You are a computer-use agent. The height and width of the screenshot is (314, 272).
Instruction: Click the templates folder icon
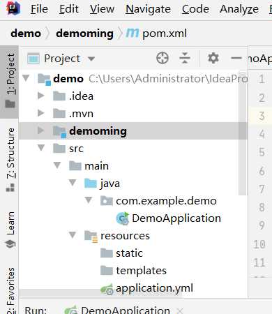(107, 270)
